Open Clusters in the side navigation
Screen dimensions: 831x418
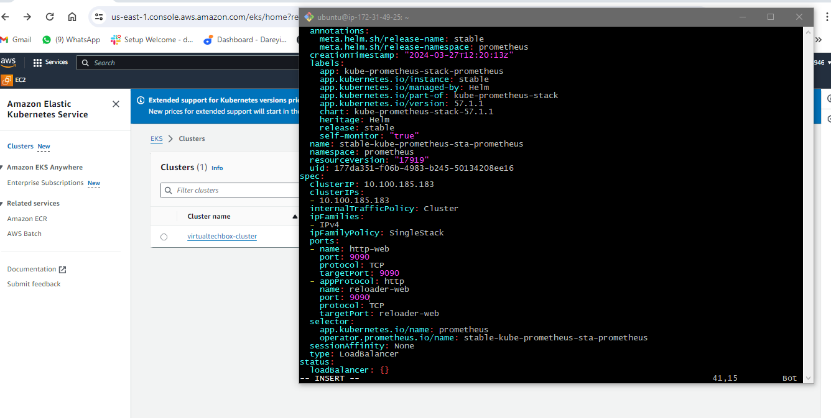tap(21, 147)
